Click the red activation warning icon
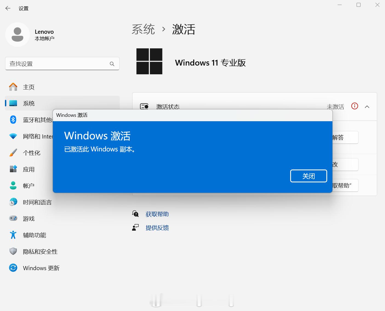This screenshot has height=311, width=385. pyautogui.click(x=355, y=106)
